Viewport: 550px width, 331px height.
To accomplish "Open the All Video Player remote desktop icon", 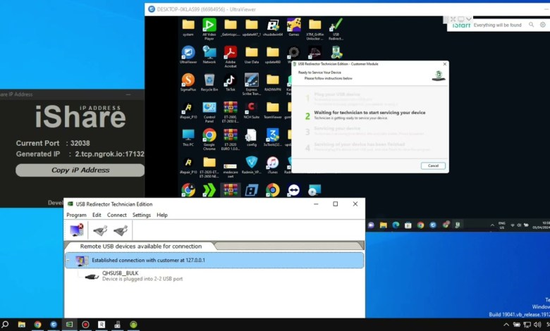I will click(209, 29).
